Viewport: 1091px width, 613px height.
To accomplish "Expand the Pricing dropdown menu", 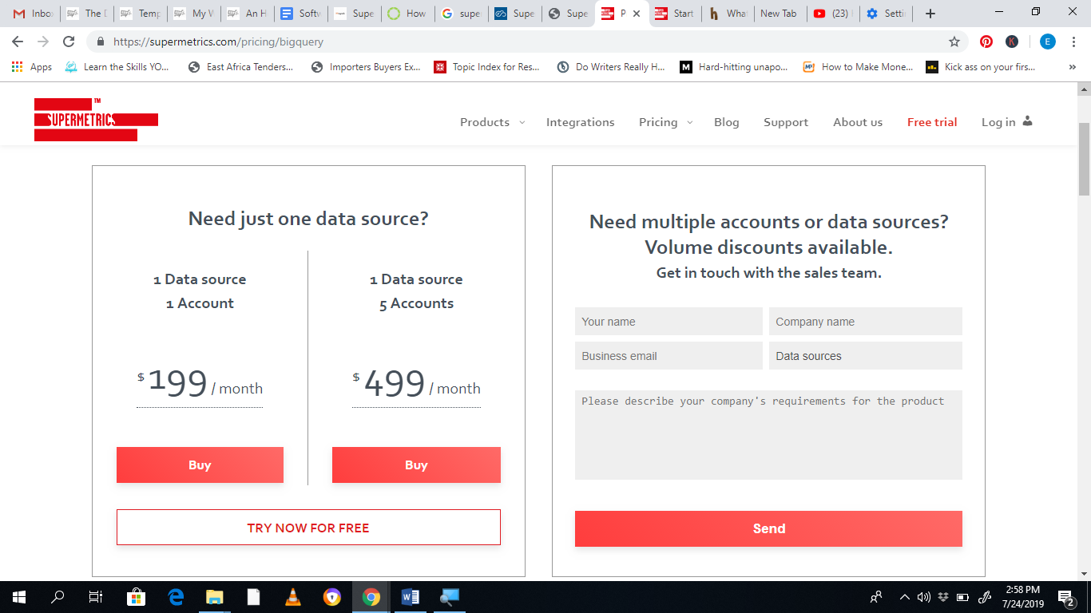I will pyautogui.click(x=665, y=122).
